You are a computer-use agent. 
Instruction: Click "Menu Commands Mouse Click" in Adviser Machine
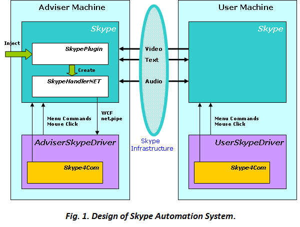coord(69,121)
